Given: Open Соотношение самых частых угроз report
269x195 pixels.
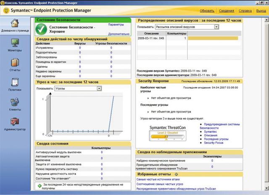Looking at the screenshot, I should pos(160,184).
